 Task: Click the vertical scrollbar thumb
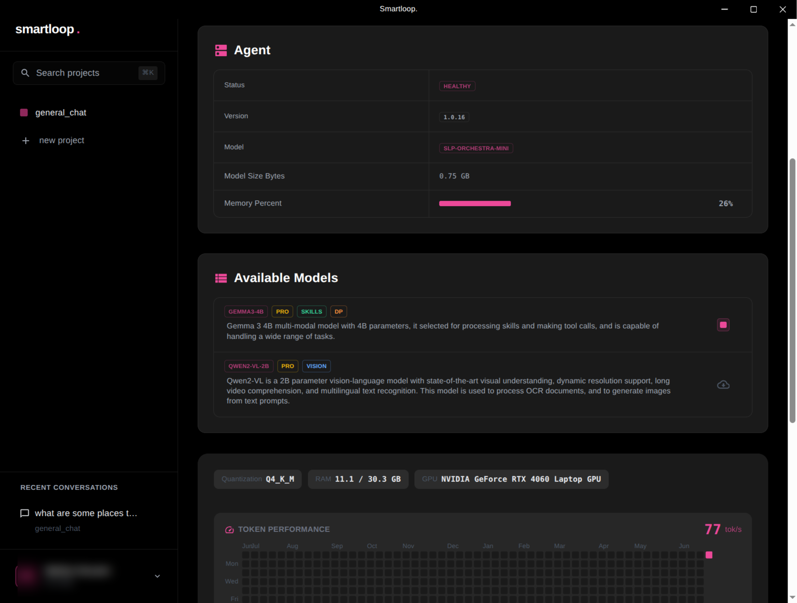(x=792, y=290)
